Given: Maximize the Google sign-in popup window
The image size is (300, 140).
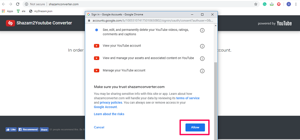Looking at the screenshot, I should [x=202, y=14].
